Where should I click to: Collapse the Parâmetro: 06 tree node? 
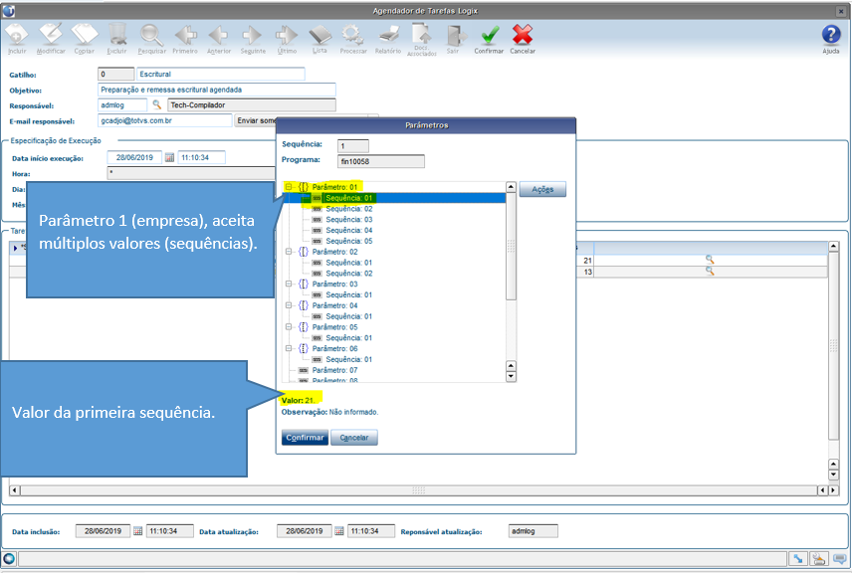[289, 348]
